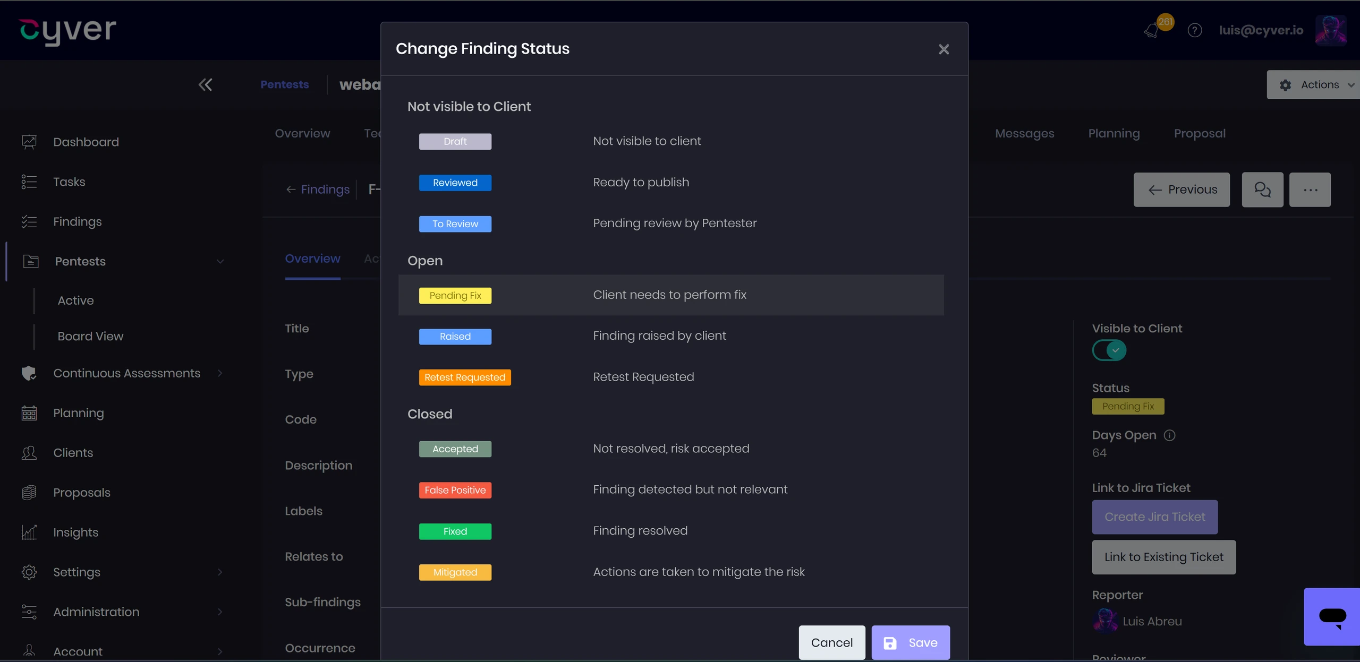1360x662 pixels.
Task: Switch to the Planning tab
Action: [1113, 133]
